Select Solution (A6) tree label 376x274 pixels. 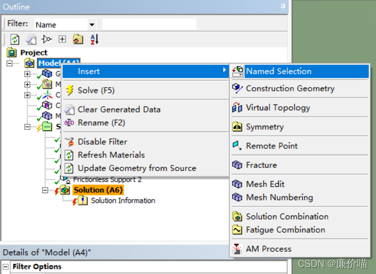98,190
